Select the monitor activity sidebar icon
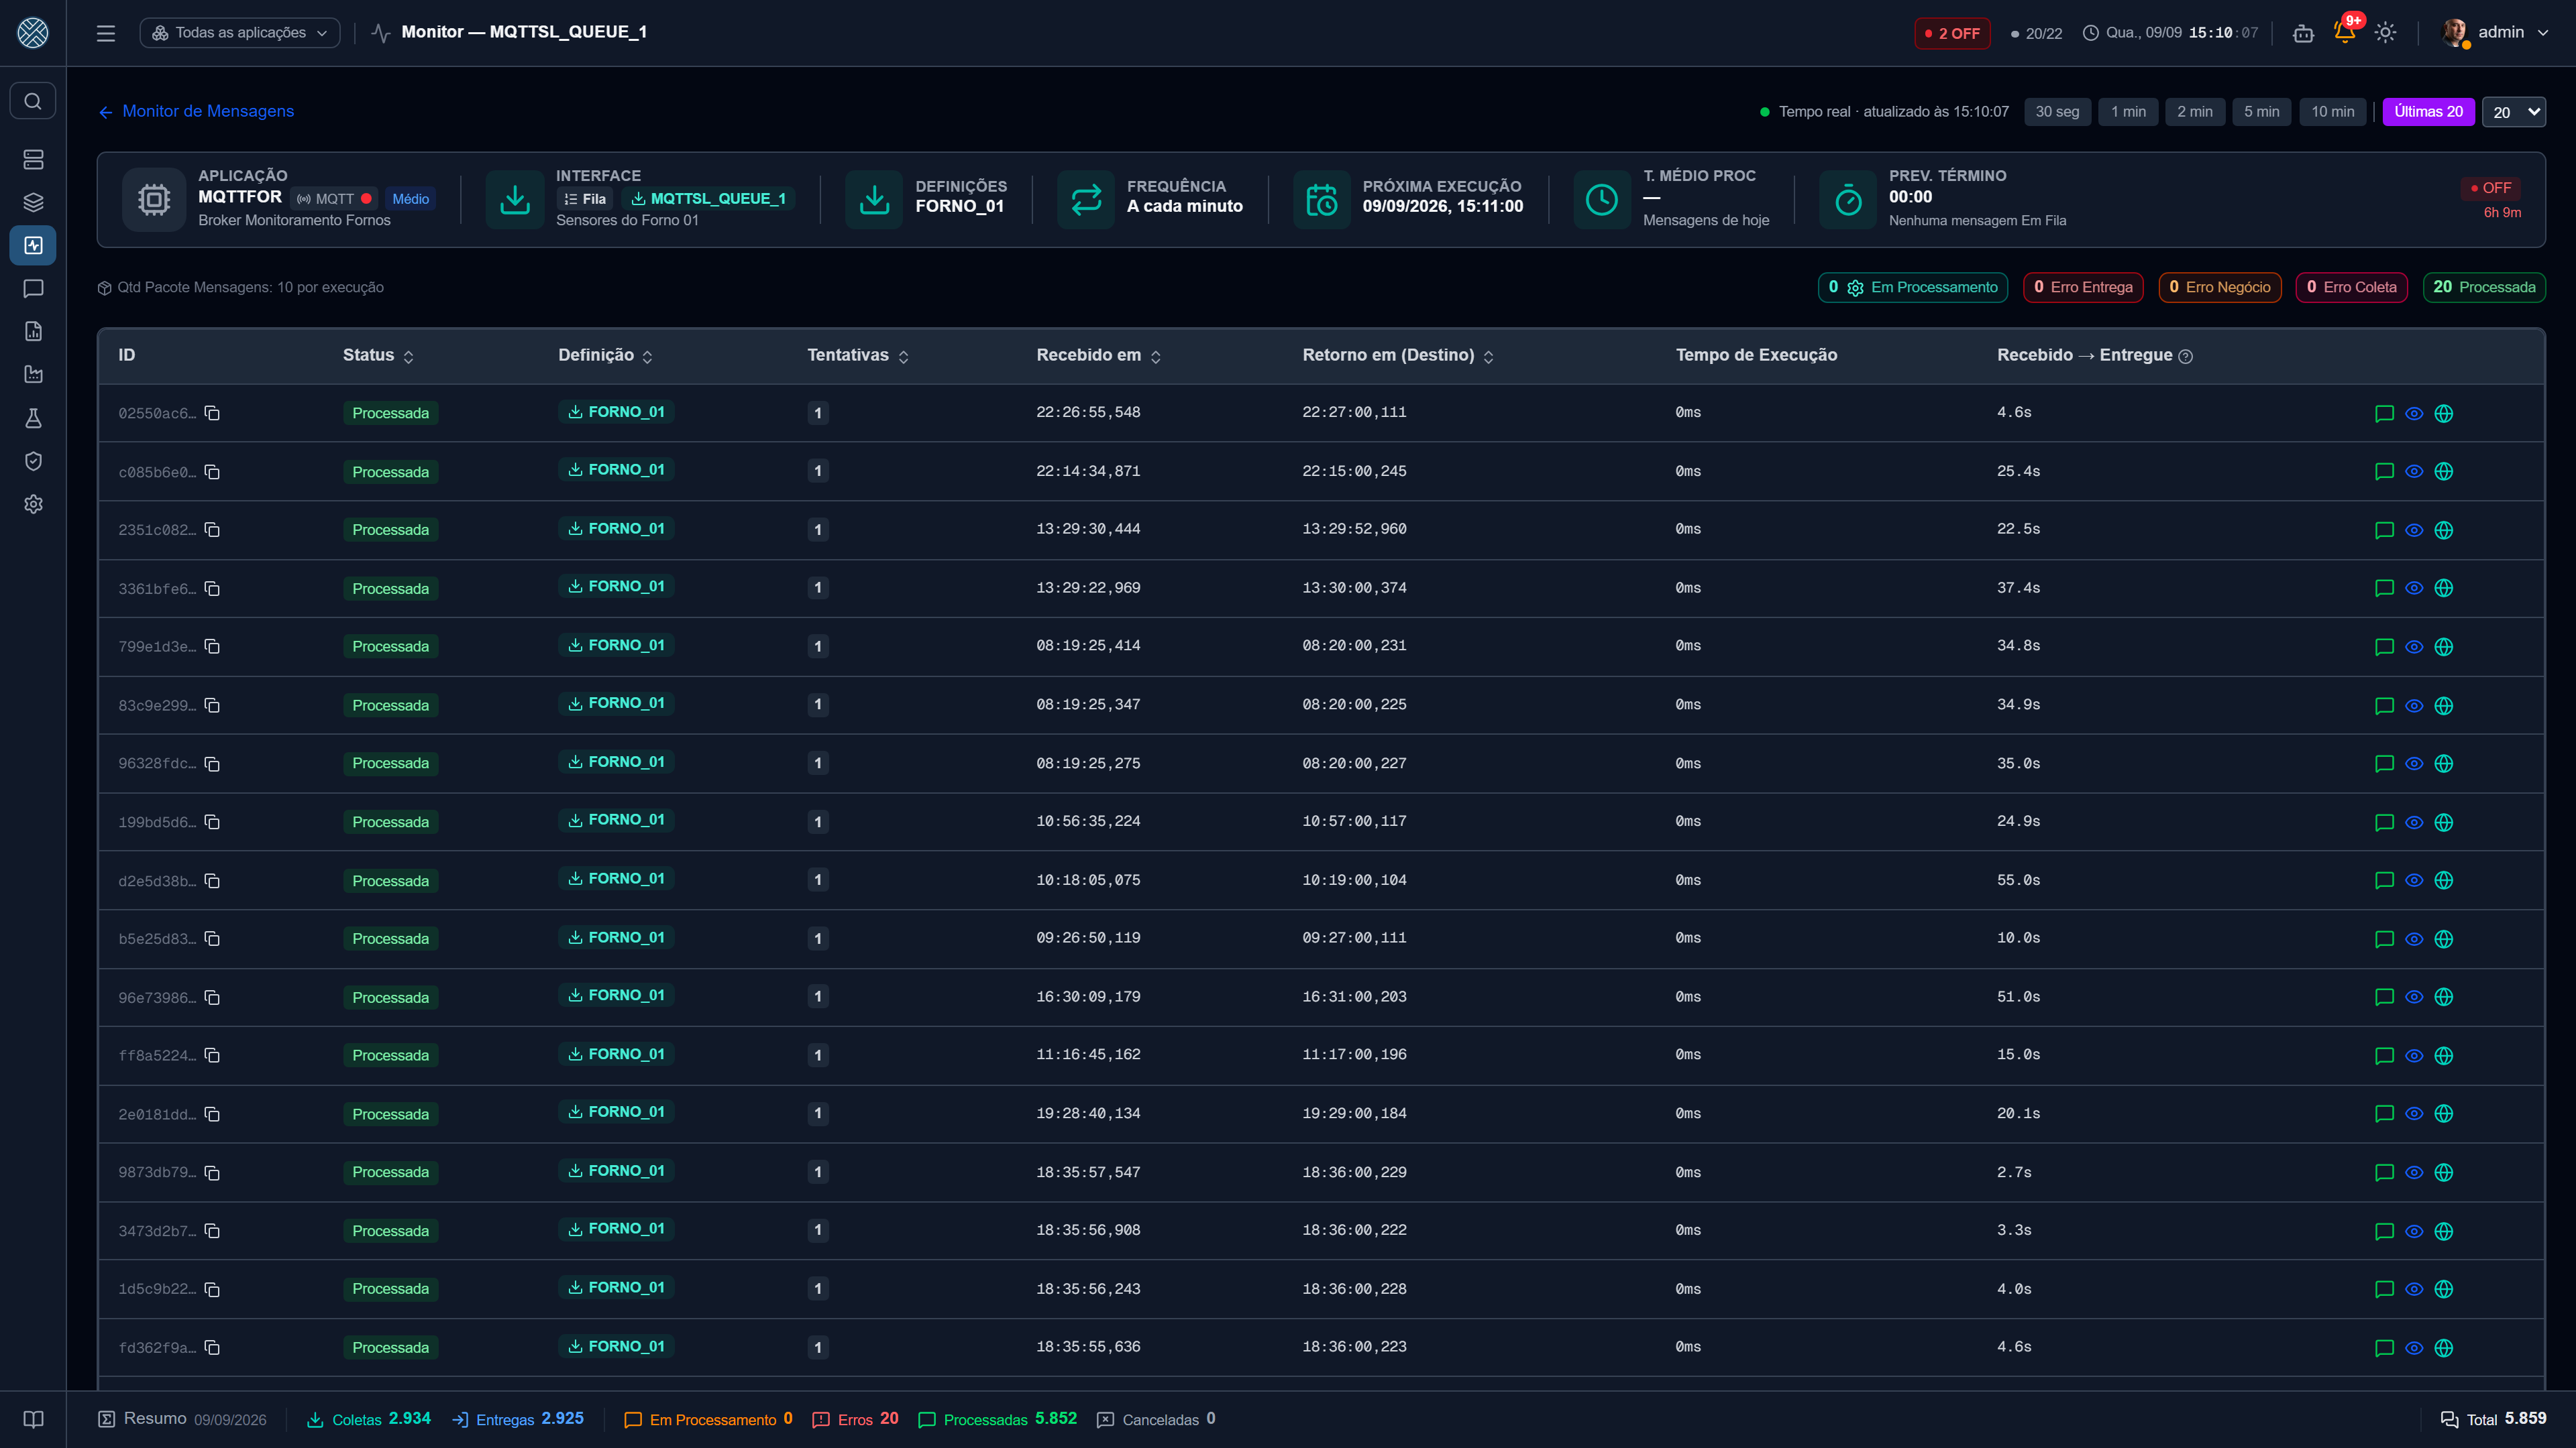2576x1448 pixels. click(x=33, y=245)
